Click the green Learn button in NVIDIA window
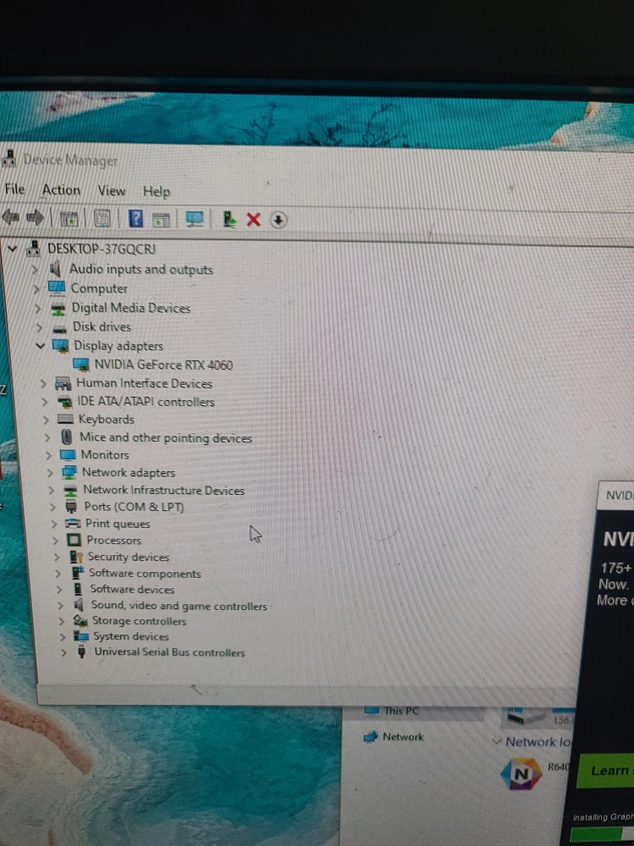634x846 pixels. coord(605,771)
